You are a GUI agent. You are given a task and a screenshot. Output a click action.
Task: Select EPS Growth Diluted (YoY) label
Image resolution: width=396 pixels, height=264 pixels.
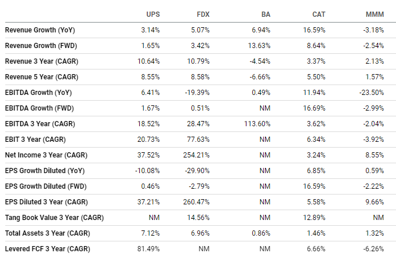click(x=45, y=170)
